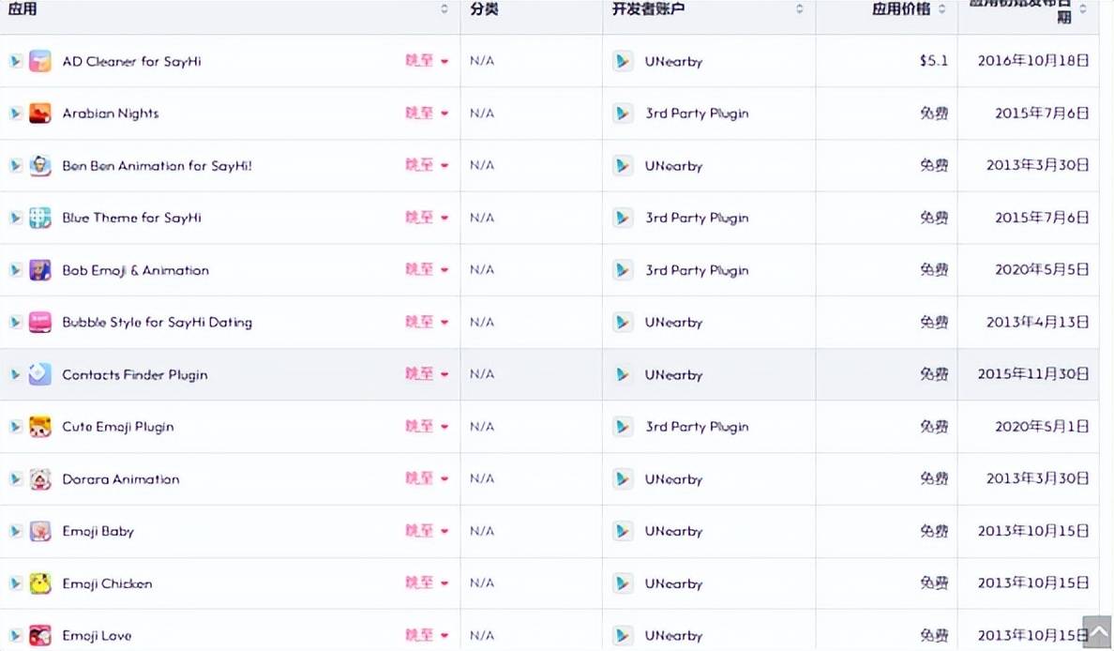The width and height of the screenshot is (1114, 651).
Task: Click the sort arrows beside 应用价格 header
Action: click(x=942, y=9)
